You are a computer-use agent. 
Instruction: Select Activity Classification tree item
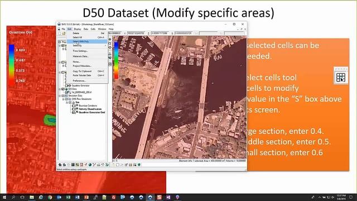pos(90,109)
